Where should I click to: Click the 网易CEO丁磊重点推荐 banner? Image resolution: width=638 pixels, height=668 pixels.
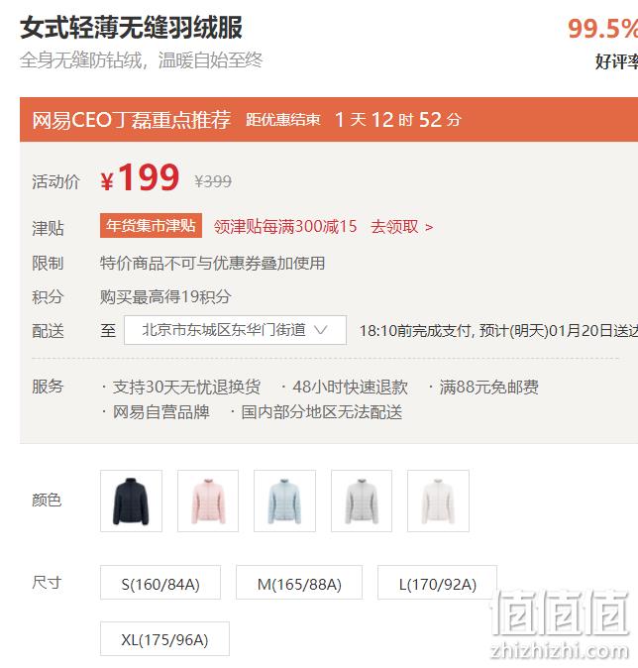pyautogui.click(x=132, y=120)
